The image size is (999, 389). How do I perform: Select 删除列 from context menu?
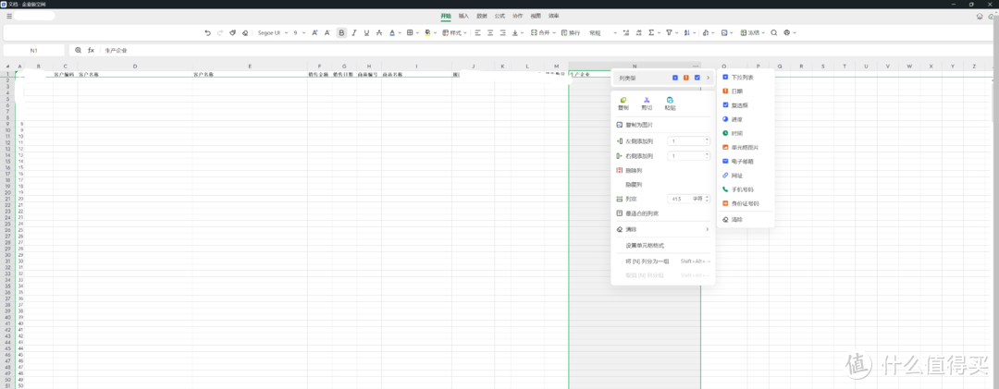pos(634,170)
